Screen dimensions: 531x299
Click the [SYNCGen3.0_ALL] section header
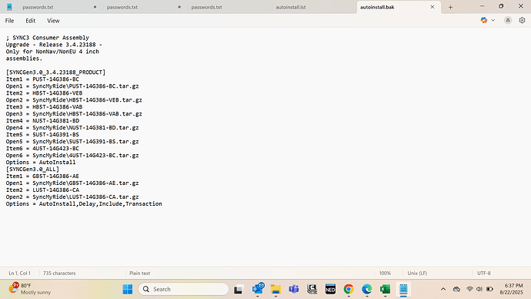tap(32, 170)
